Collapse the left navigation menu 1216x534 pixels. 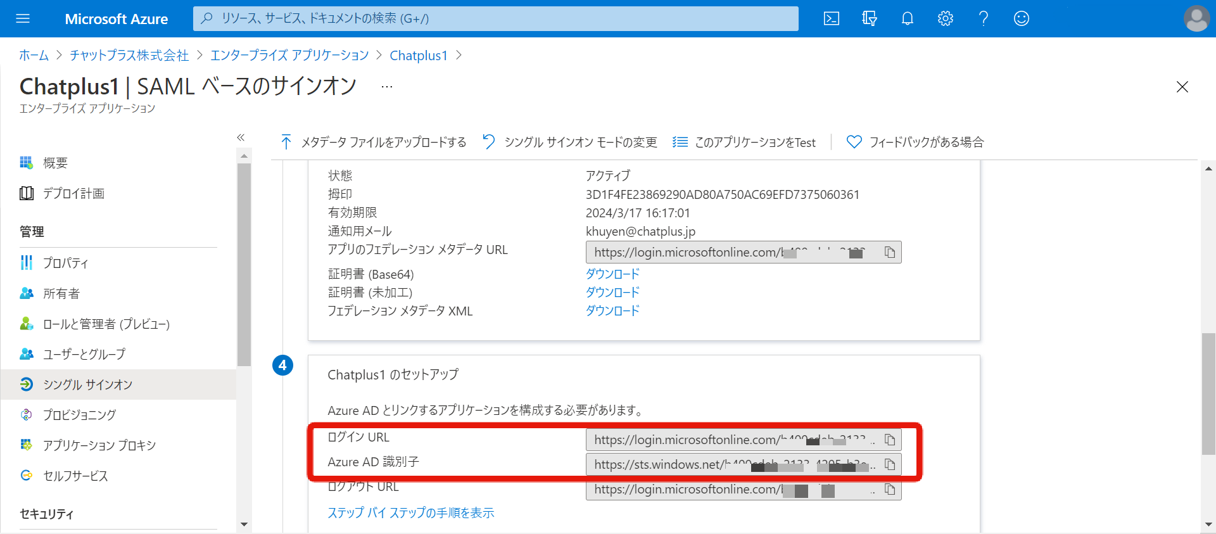(x=241, y=137)
